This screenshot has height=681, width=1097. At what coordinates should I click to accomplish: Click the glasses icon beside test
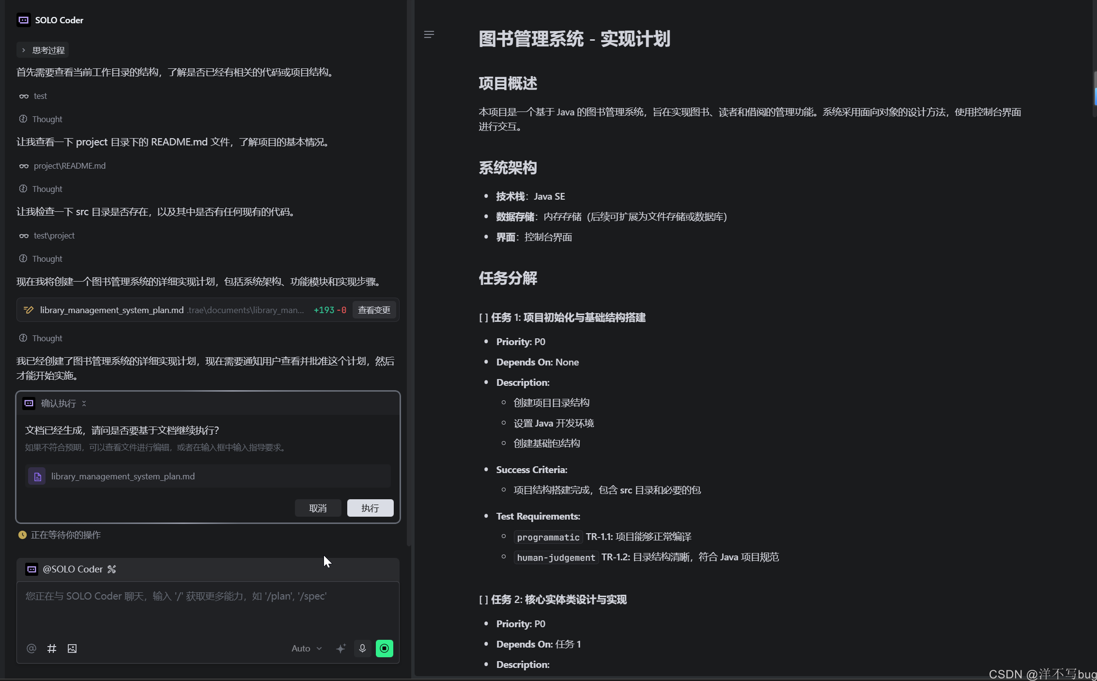24,96
